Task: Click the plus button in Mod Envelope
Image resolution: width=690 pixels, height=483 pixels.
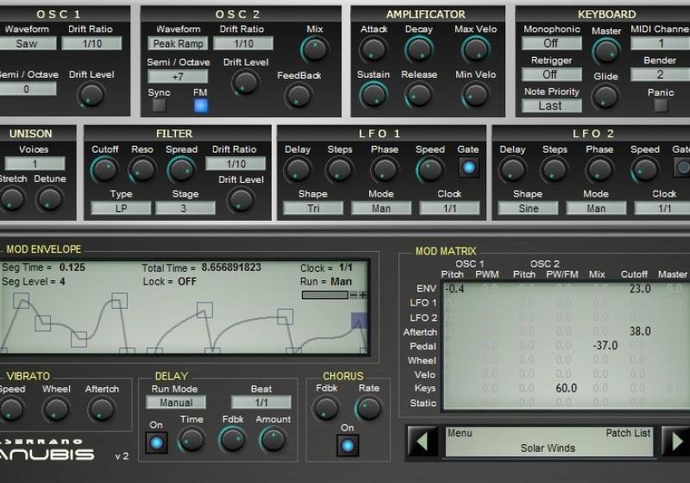Action: click(362, 295)
